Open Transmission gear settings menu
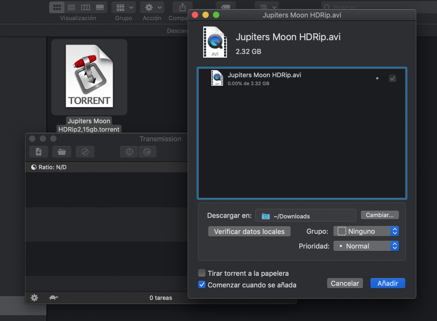 click(34, 298)
